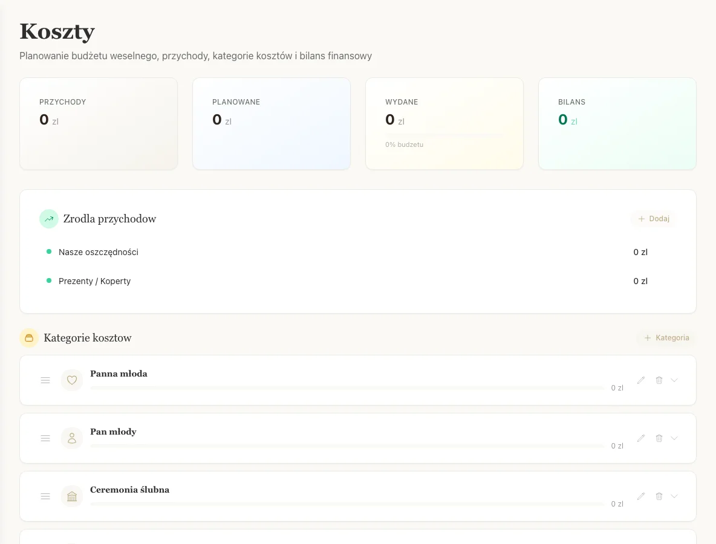Expand the Ceremonia ślubna category chevron
The width and height of the screenshot is (716, 544).
point(674,496)
